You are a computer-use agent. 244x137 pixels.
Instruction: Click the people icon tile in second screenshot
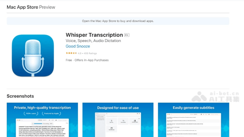pos(135,121)
